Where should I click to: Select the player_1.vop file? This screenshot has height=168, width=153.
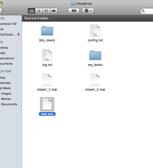[x=47, y=79]
